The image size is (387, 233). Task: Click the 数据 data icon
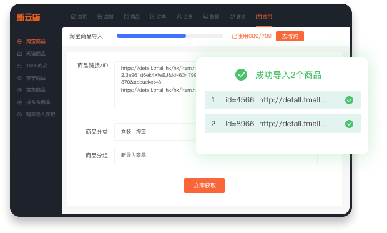(206, 17)
